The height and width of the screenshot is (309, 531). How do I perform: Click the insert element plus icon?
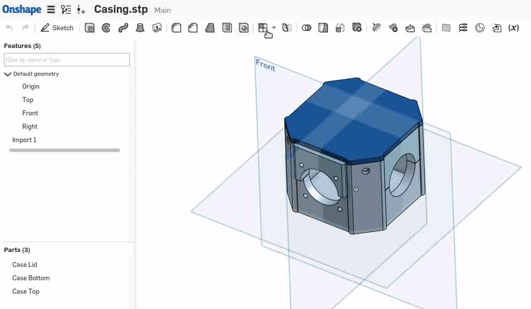(81, 9)
